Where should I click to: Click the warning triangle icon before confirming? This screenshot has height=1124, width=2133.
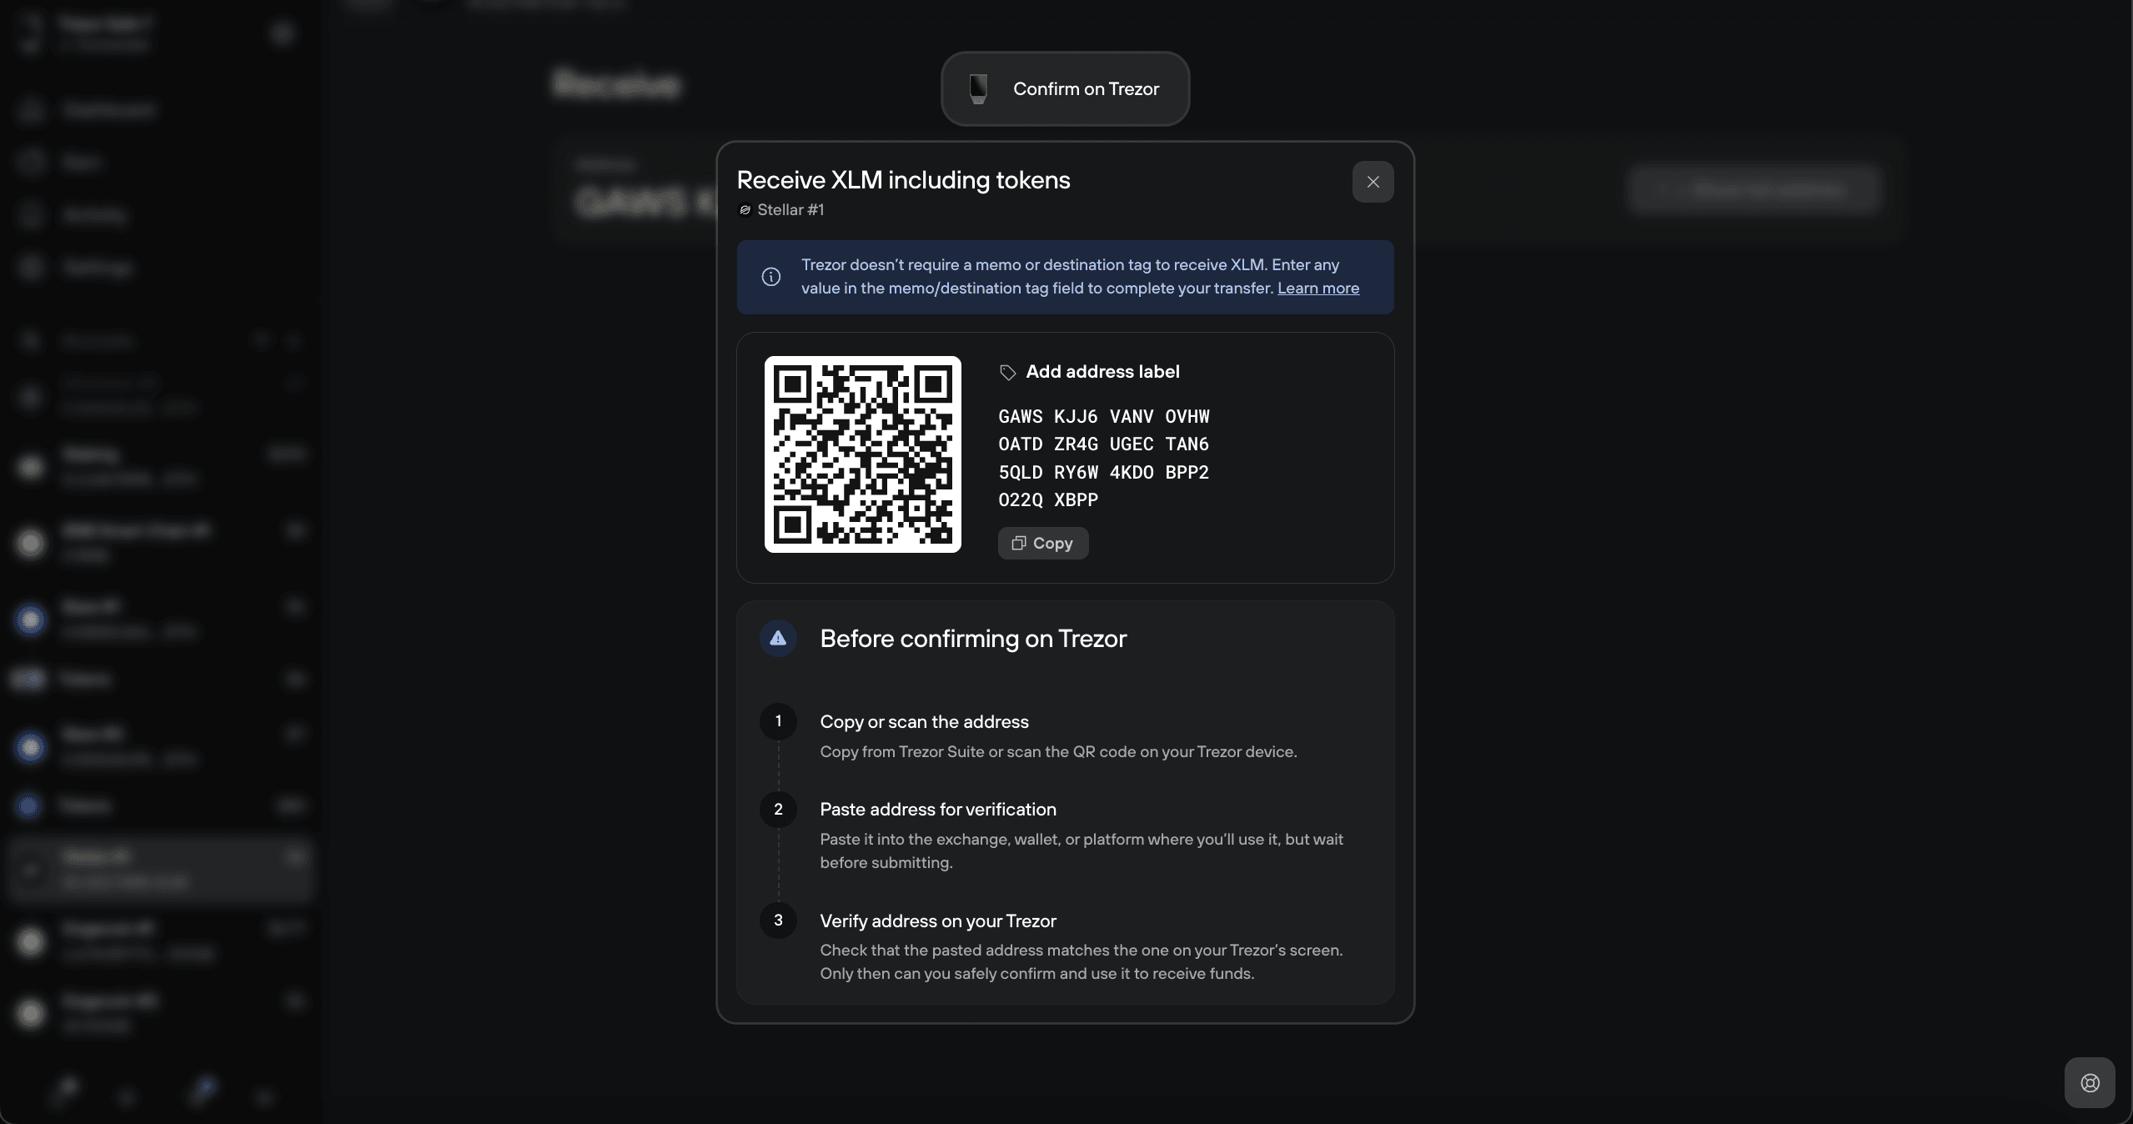[x=778, y=638]
